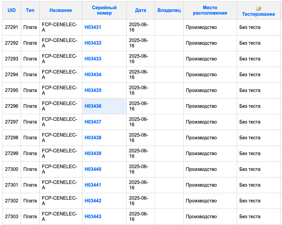Image resolution: width=282 pixels, height=225 pixels.
Task: Open highlighted serial number H03436
Action: [x=93, y=106]
